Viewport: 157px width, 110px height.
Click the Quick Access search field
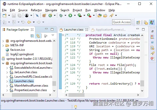coord(122,22)
